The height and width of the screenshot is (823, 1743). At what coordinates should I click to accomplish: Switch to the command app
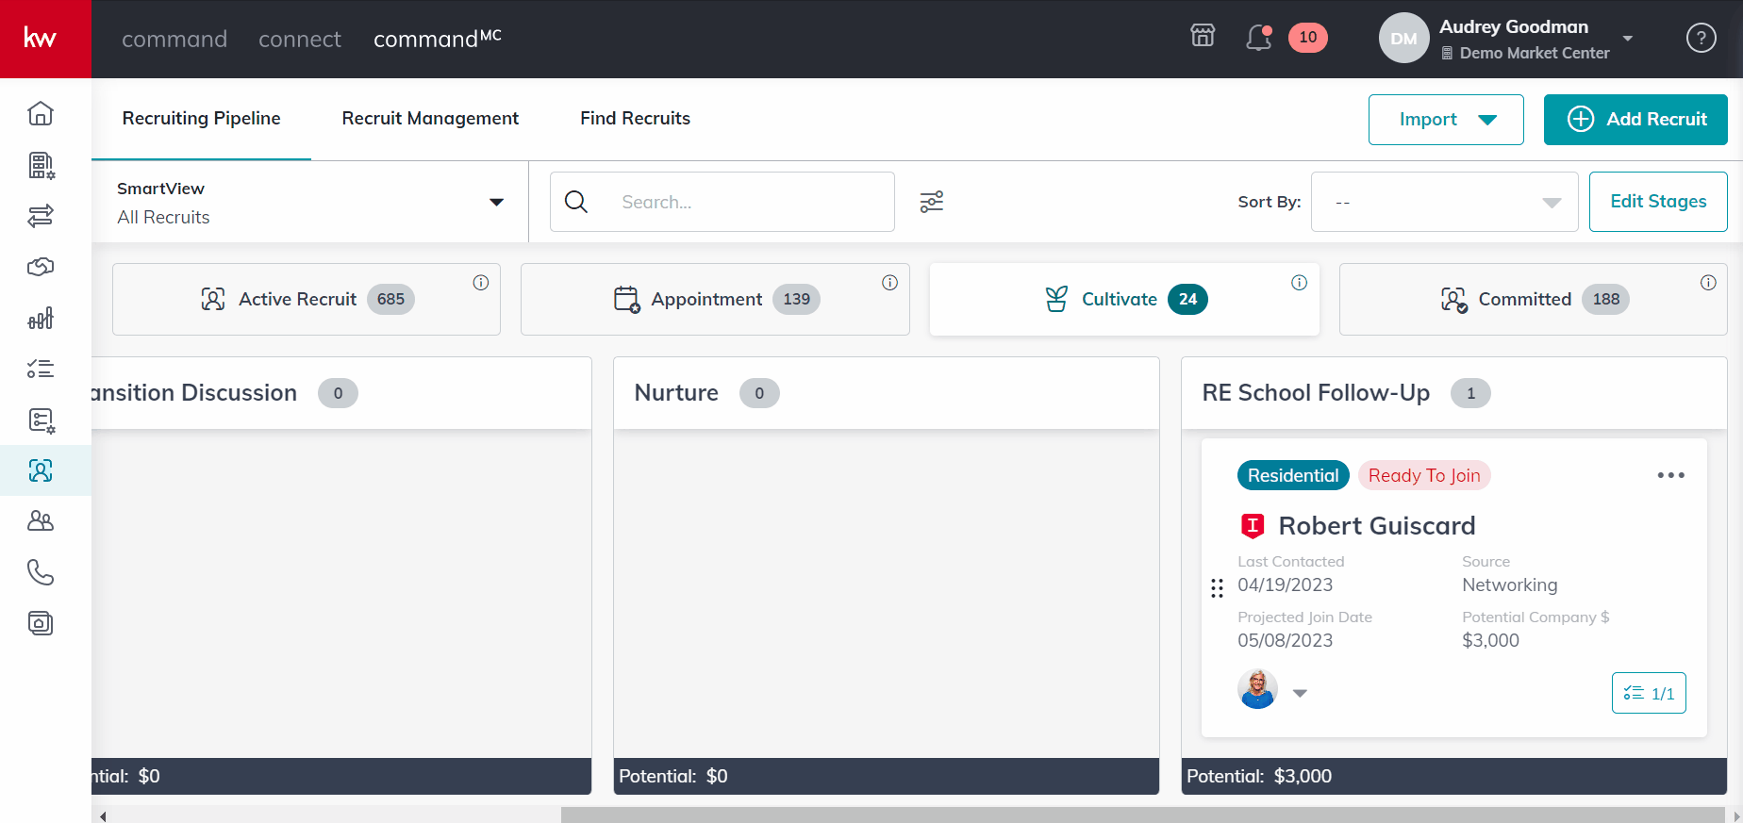174,39
